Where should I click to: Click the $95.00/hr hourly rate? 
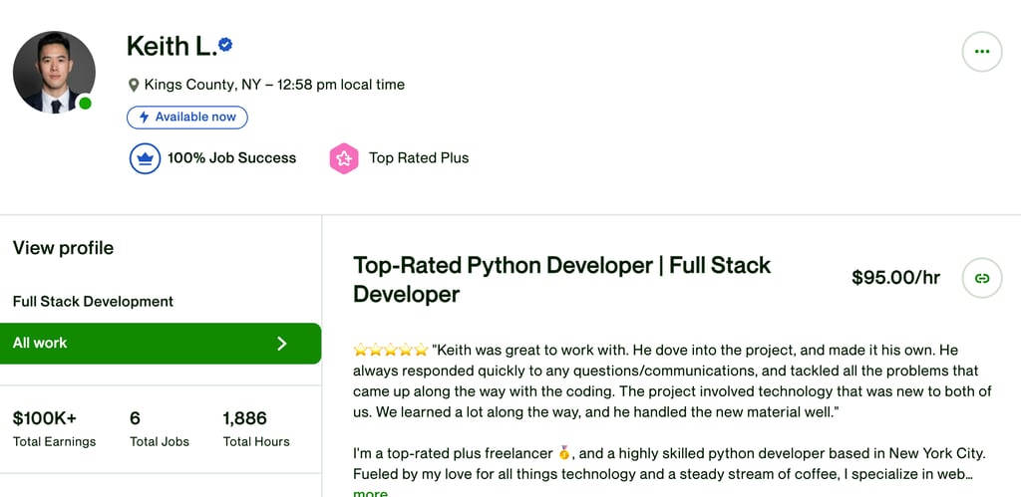pos(895,278)
